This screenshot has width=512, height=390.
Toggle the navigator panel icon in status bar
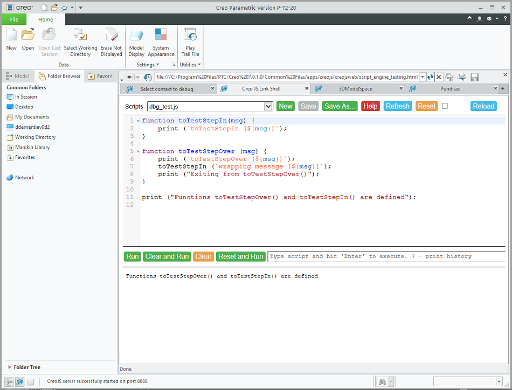tap(9, 382)
